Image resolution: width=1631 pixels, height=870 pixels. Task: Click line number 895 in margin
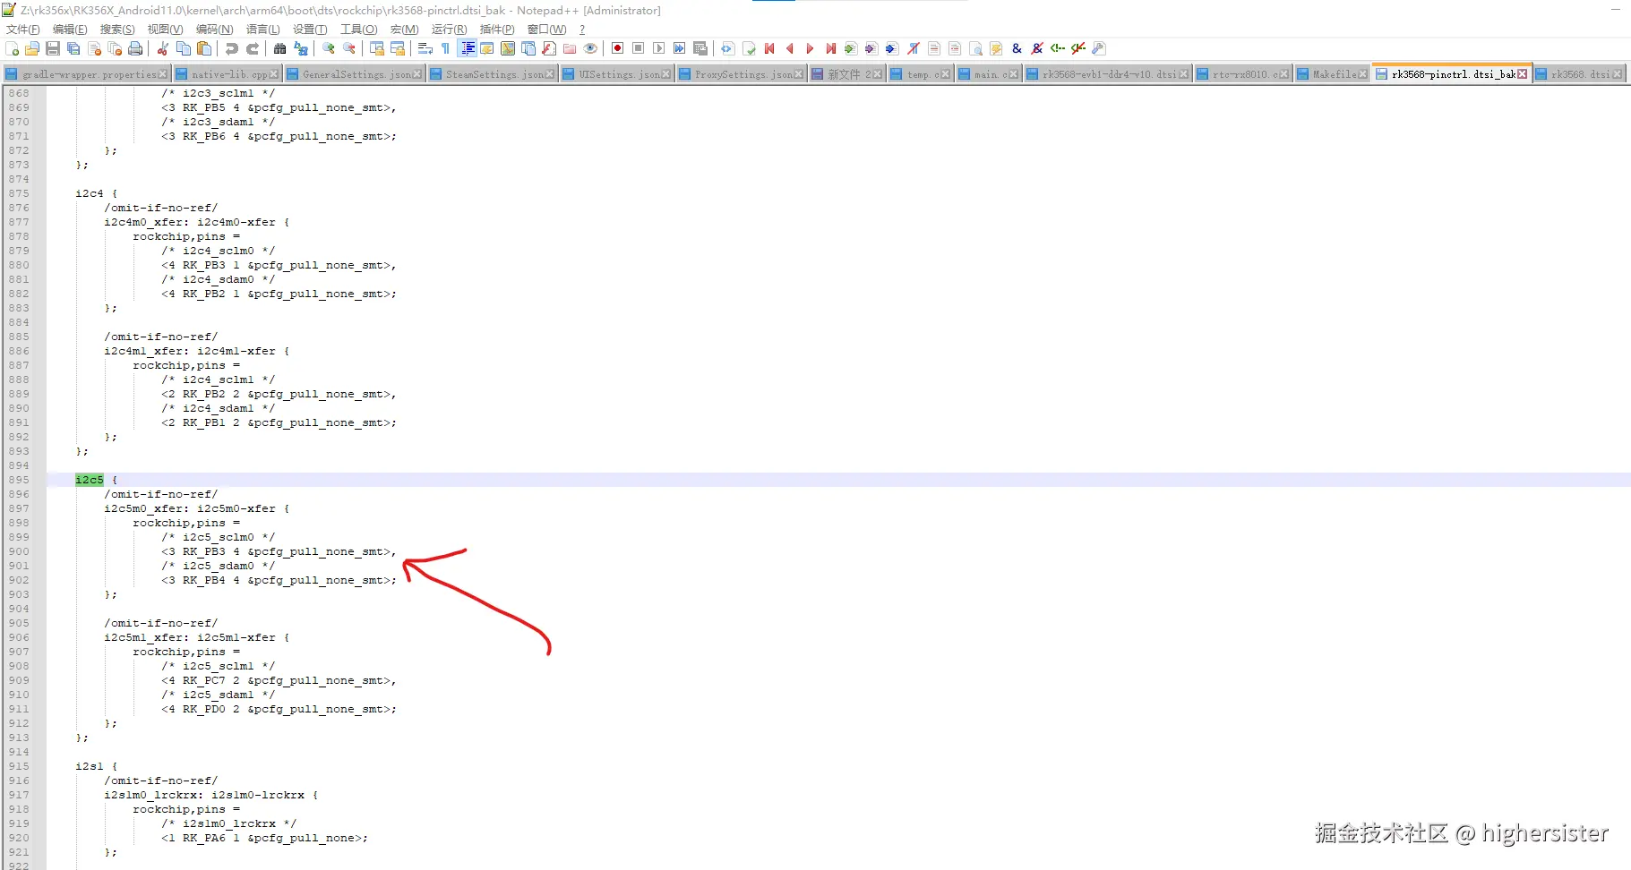(19, 480)
